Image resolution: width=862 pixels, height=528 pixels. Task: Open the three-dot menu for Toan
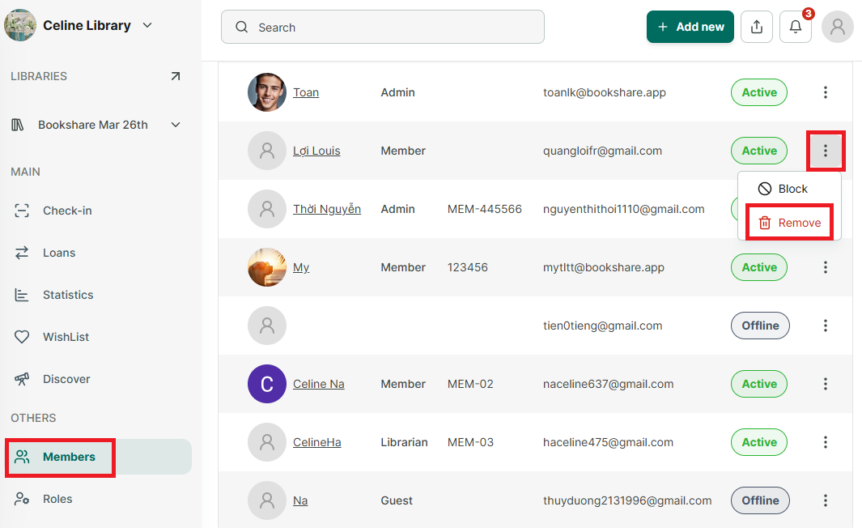pyautogui.click(x=825, y=92)
